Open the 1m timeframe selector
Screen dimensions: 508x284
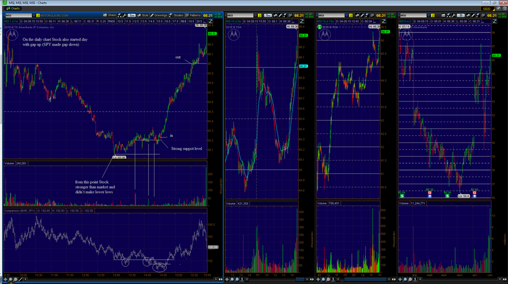[x=132, y=15]
